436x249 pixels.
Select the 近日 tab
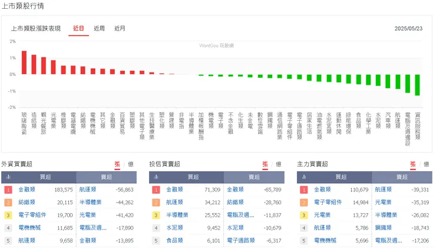[x=78, y=28]
